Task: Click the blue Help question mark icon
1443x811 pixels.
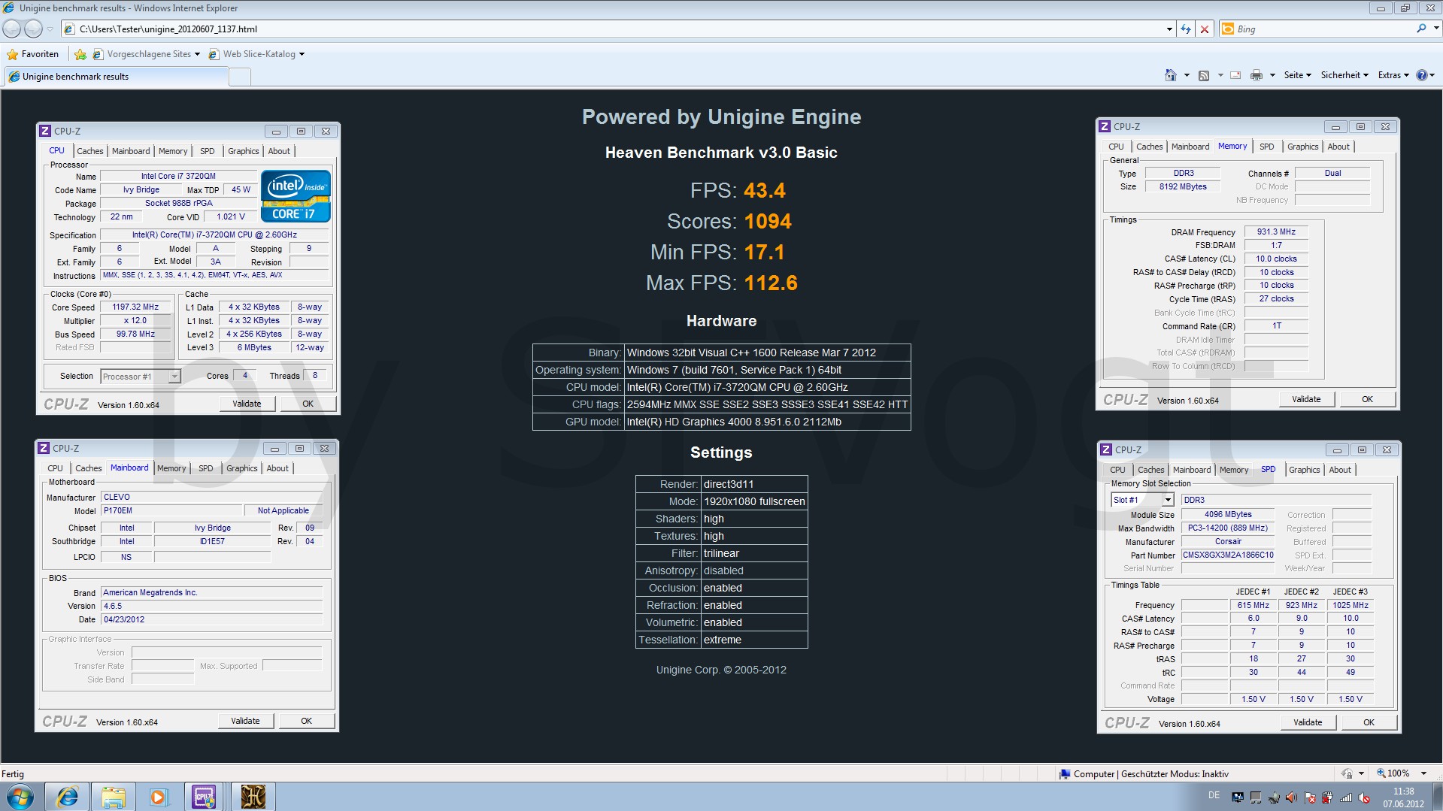Action: coord(1421,75)
